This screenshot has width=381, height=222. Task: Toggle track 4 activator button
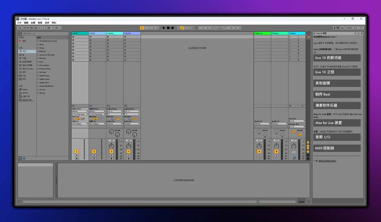click(x=129, y=151)
